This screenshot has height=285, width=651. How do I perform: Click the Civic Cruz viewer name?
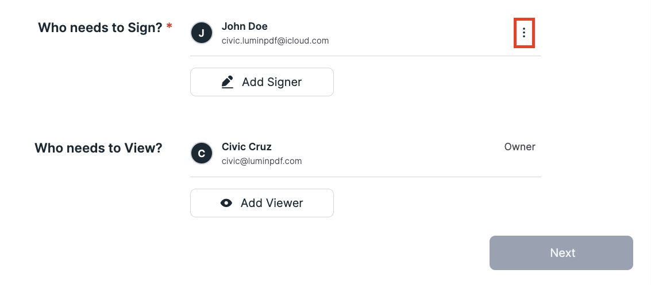pos(246,147)
